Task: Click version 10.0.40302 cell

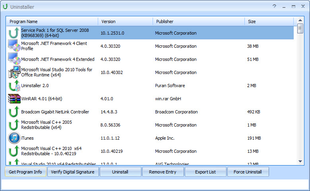Action: [x=112, y=72]
